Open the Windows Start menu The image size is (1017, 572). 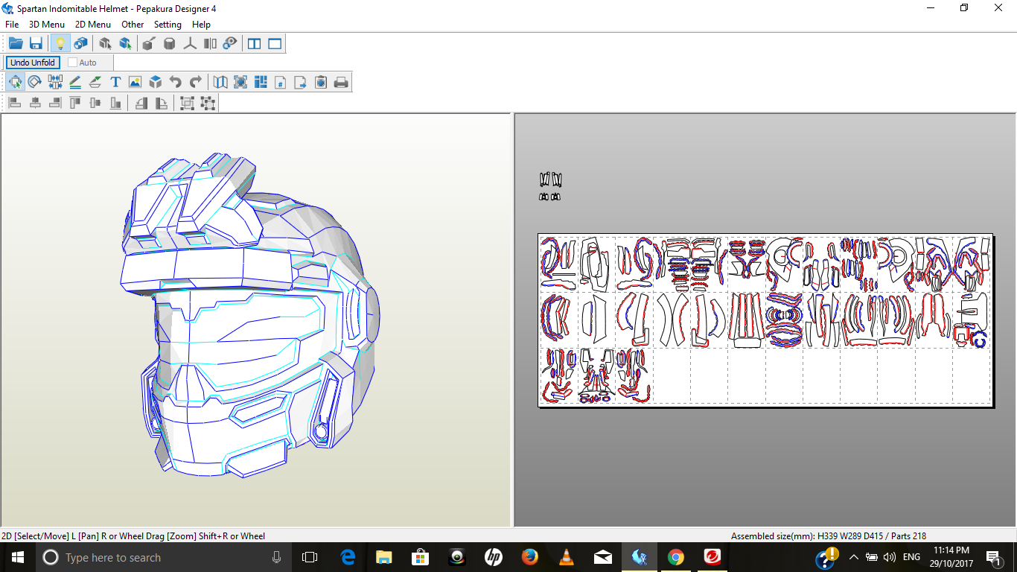pyautogui.click(x=18, y=557)
